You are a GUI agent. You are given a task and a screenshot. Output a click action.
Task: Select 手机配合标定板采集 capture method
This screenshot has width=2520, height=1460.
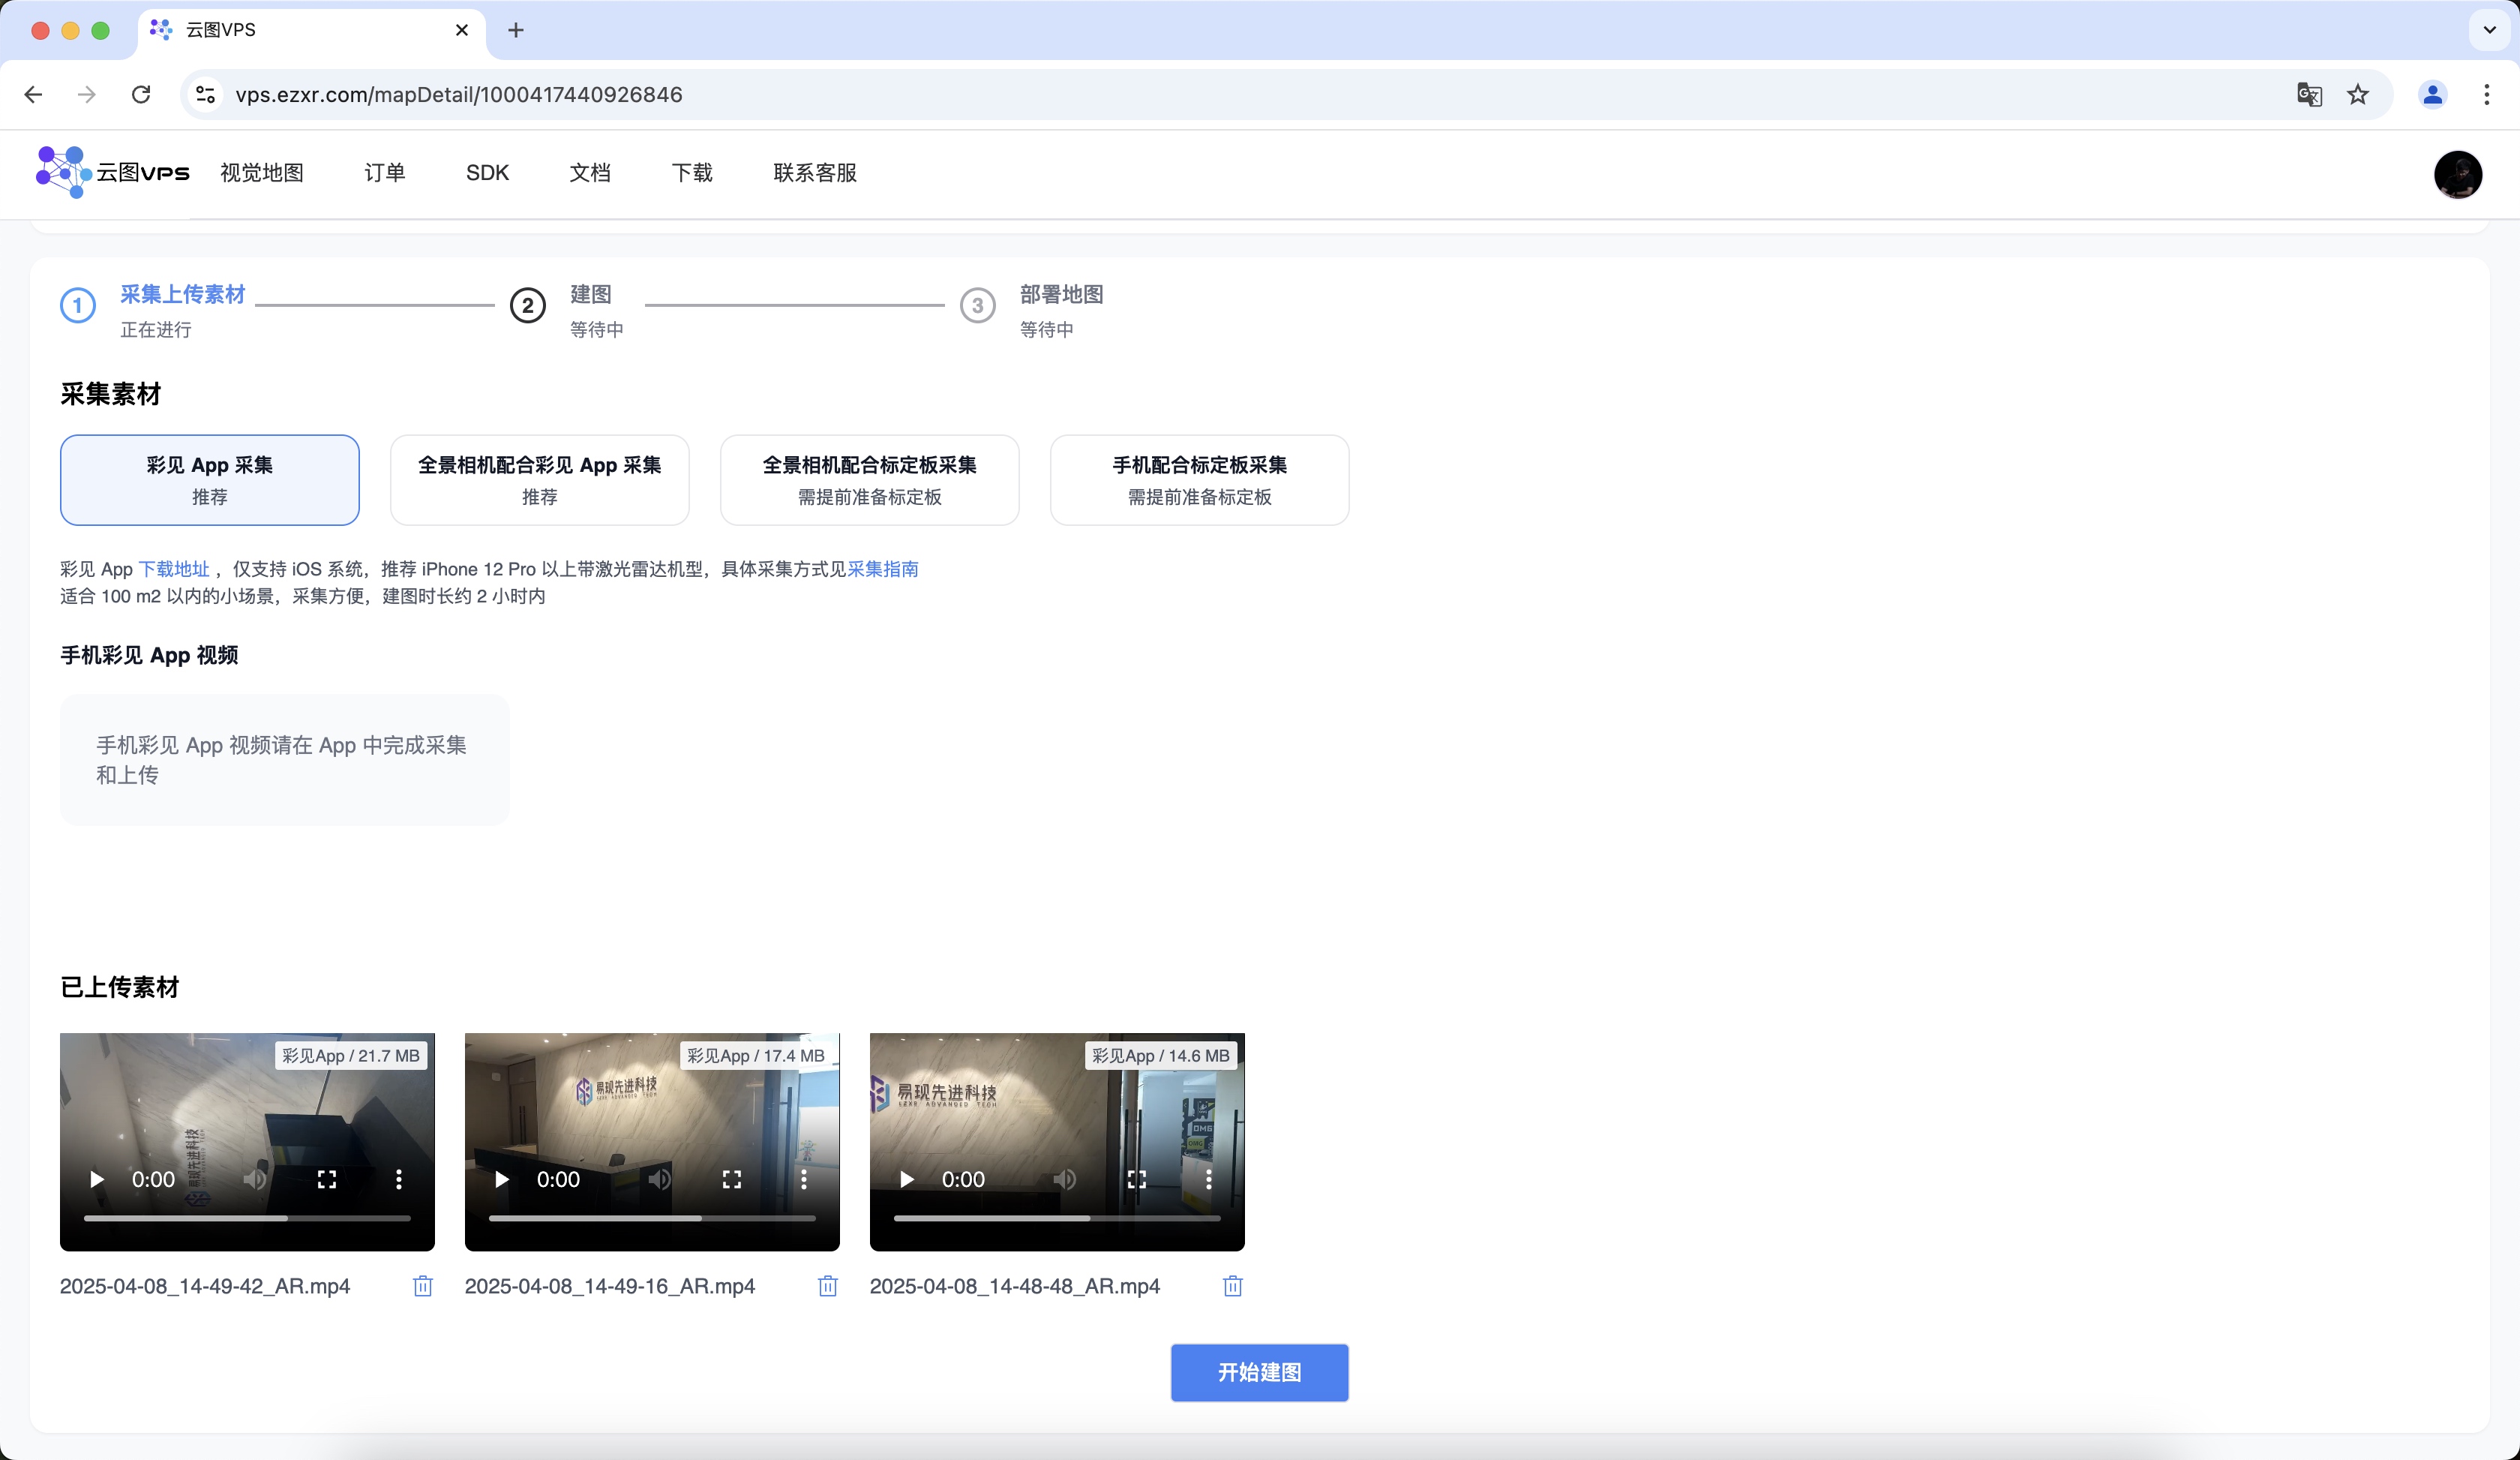[x=1199, y=479]
